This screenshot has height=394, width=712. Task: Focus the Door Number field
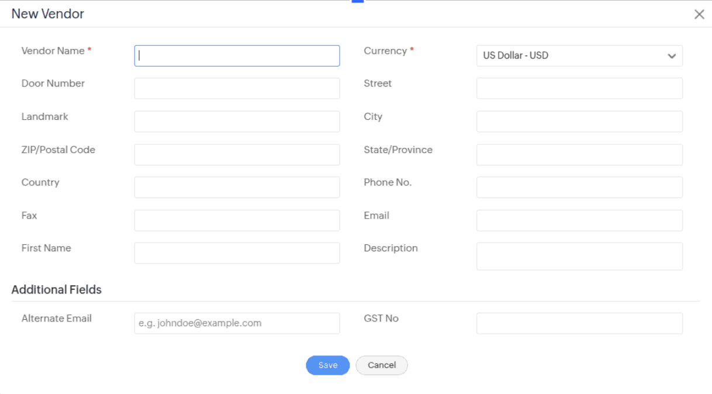(x=237, y=88)
